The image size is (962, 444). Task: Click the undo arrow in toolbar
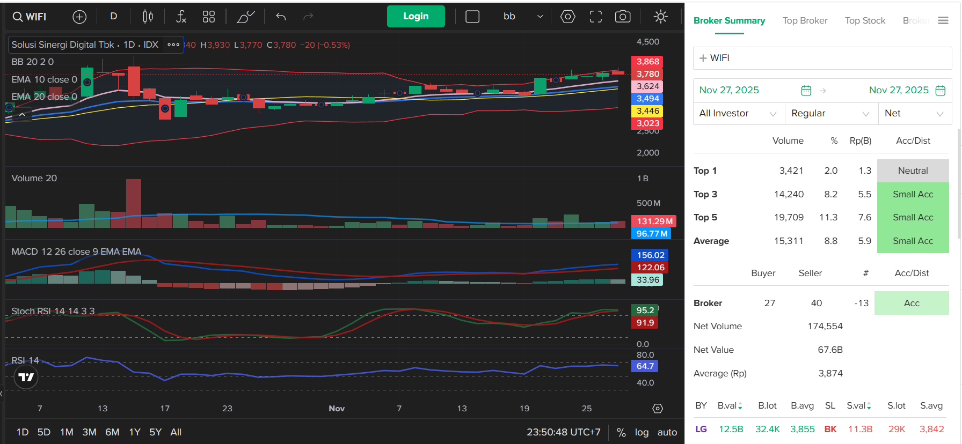(281, 17)
